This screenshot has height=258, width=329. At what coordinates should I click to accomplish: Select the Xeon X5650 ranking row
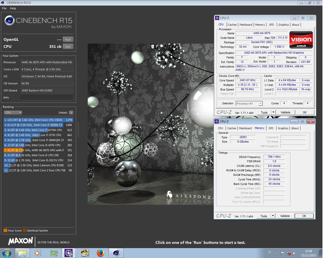pos(38,120)
